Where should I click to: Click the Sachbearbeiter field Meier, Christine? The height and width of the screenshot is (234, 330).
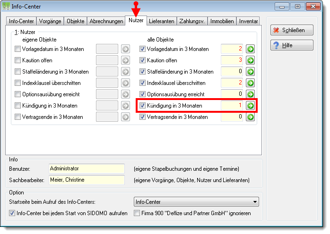tap(87, 180)
